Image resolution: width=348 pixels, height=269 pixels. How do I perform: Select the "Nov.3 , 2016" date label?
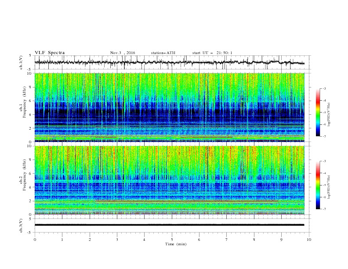[123, 53]
